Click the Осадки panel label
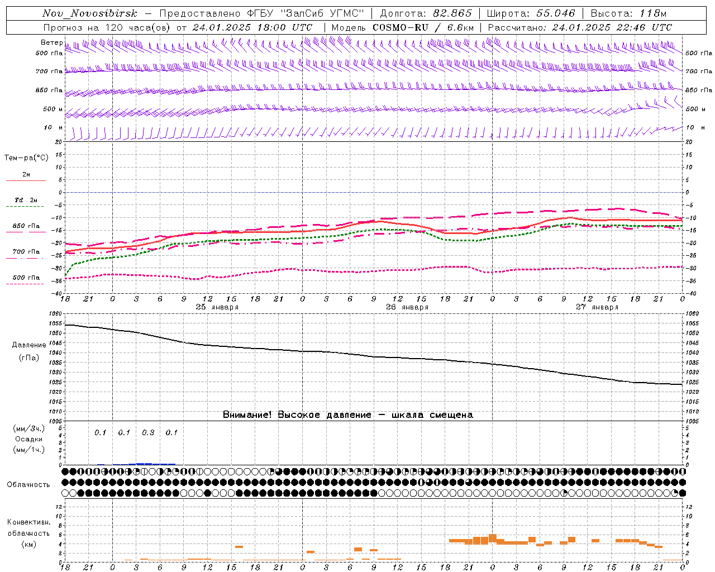The width and height of the screenshot is (715, 572). pyautogui.click(x=29, y=439)
